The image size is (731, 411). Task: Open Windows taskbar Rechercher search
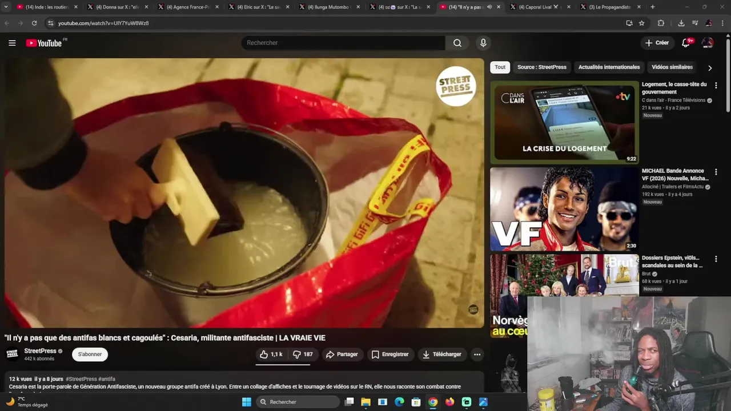click(x=297, y=402)
